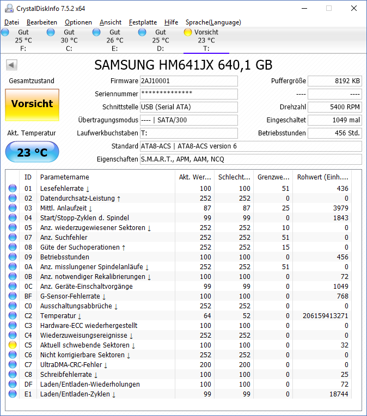Click the Parametername column header
Screen dimensions: 367x416
pyautogui.click(x=106, y=177)
